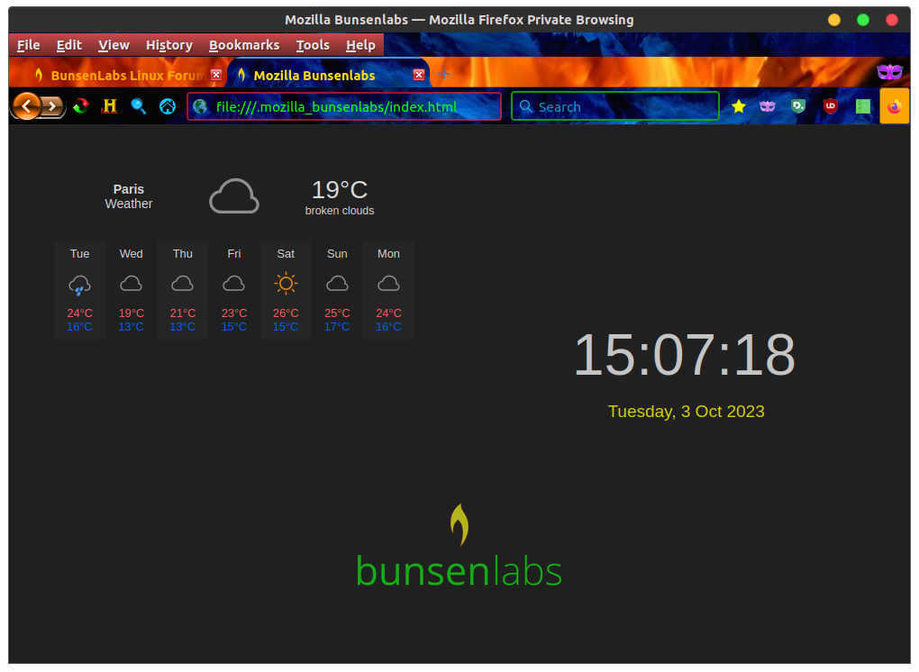Click the pink mask toolbar icon
The width and height of the screenshot is (919, 672).
click(768, 106)
